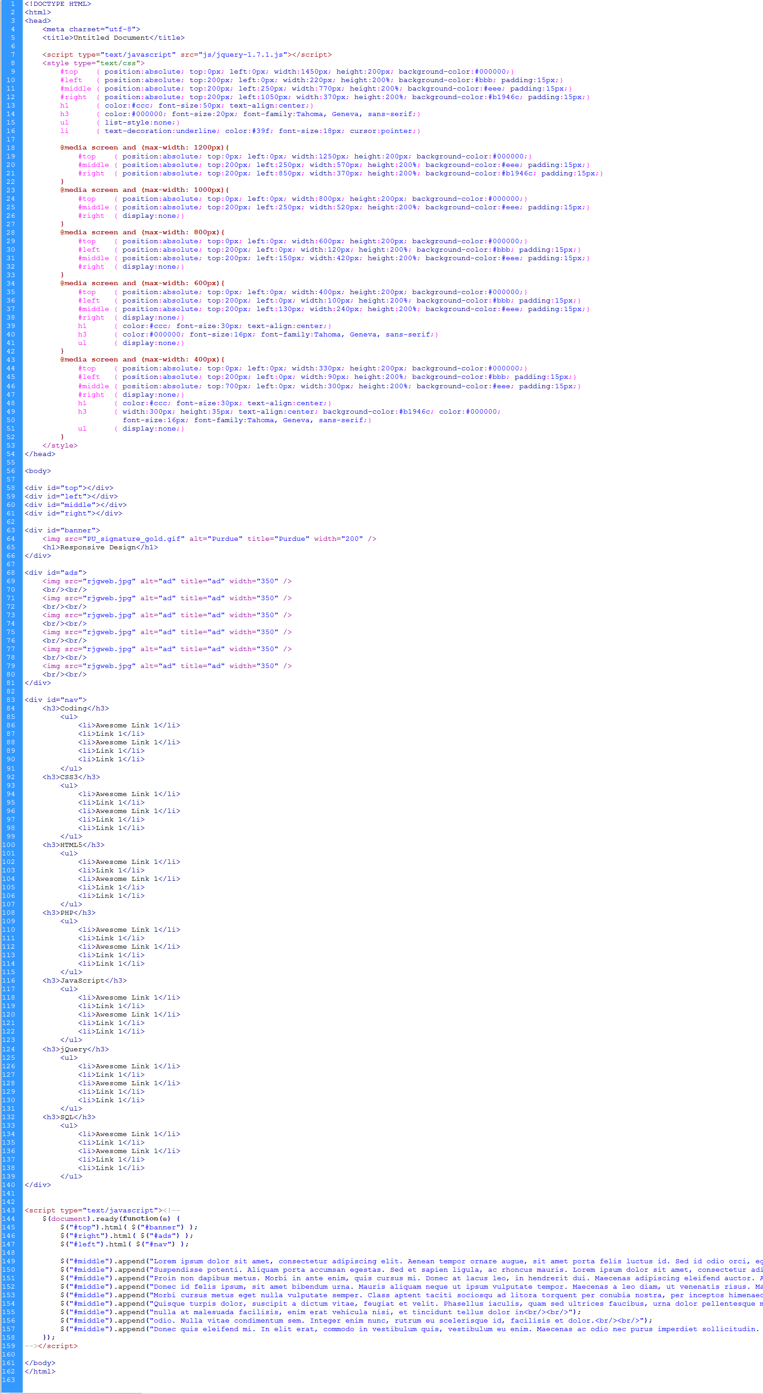Click the div id="middle" line
This screenshot has height=1394, width=763.
point(76,505)
